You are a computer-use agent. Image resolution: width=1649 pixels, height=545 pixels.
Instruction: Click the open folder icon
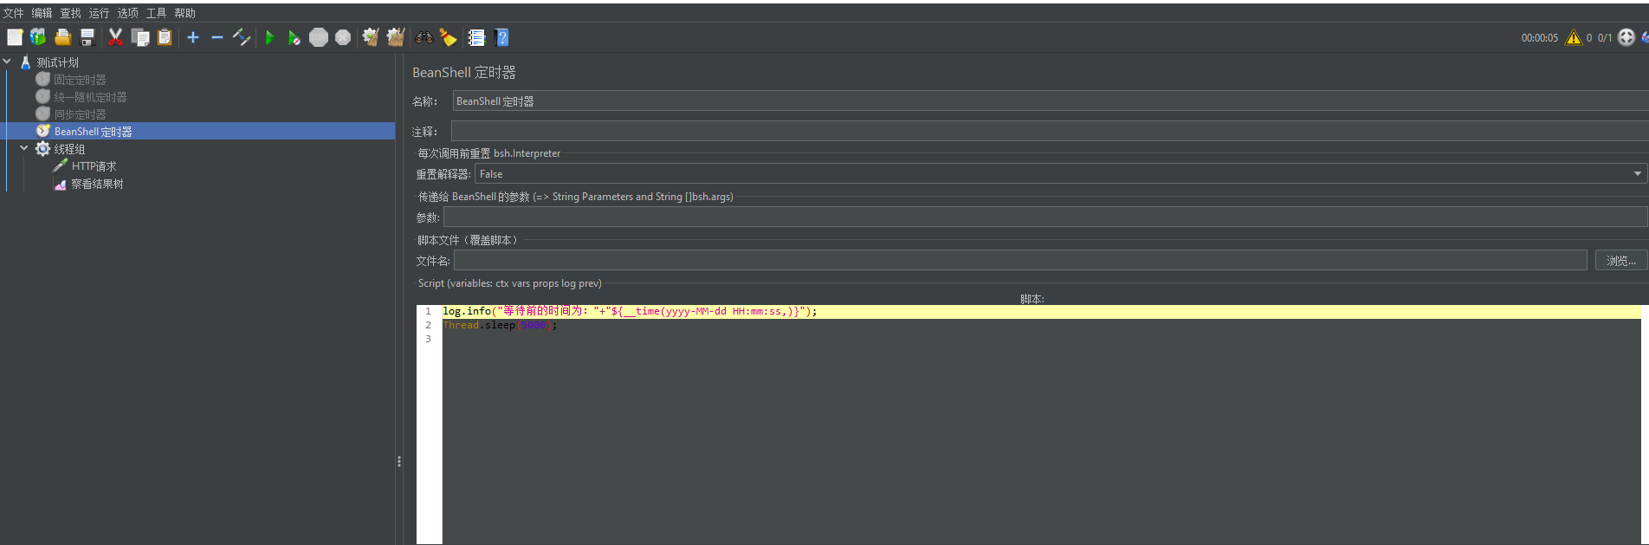[62, 37]
